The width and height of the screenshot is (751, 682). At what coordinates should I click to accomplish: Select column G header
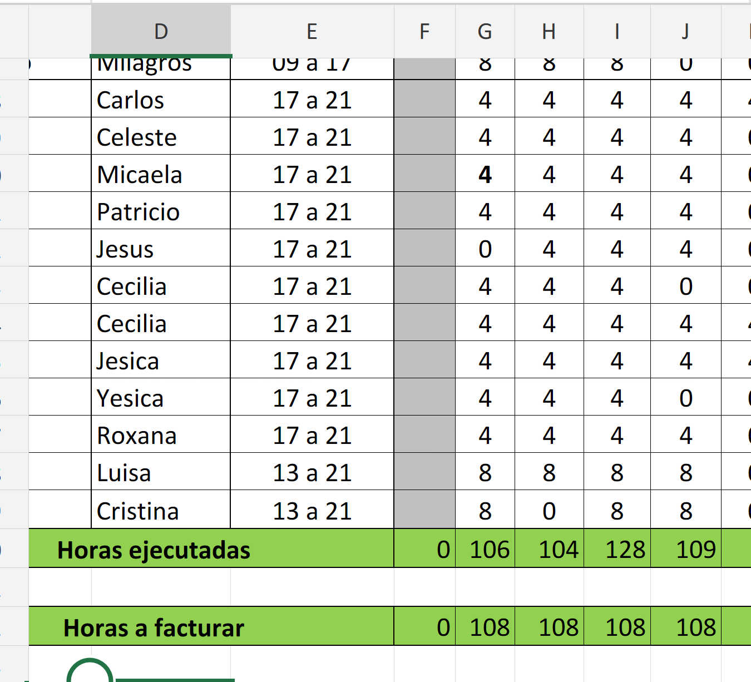[485, 32]
